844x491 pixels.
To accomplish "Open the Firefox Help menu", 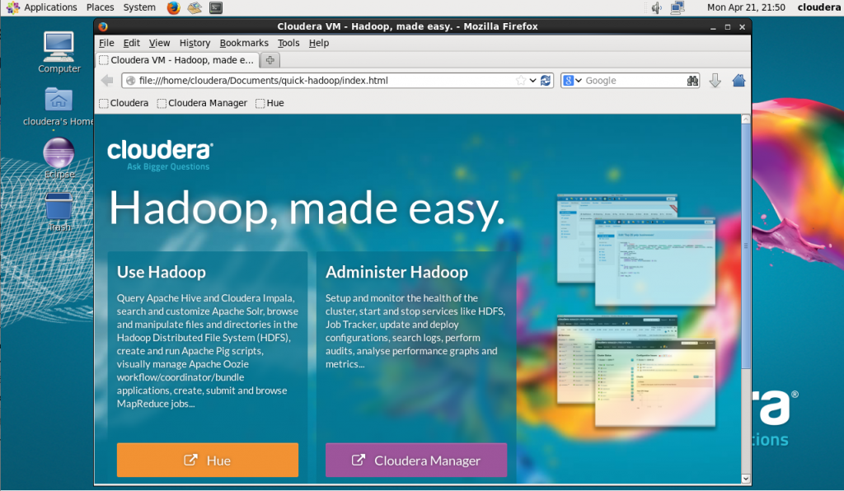I will pyautogui.click(x=319, y=43).
